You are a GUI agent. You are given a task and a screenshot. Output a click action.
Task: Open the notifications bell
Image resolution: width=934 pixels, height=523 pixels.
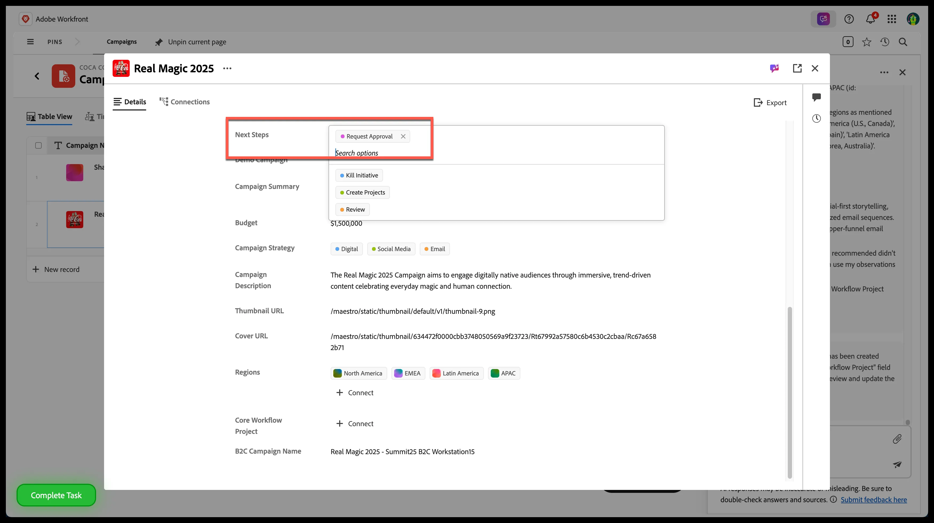870,19
